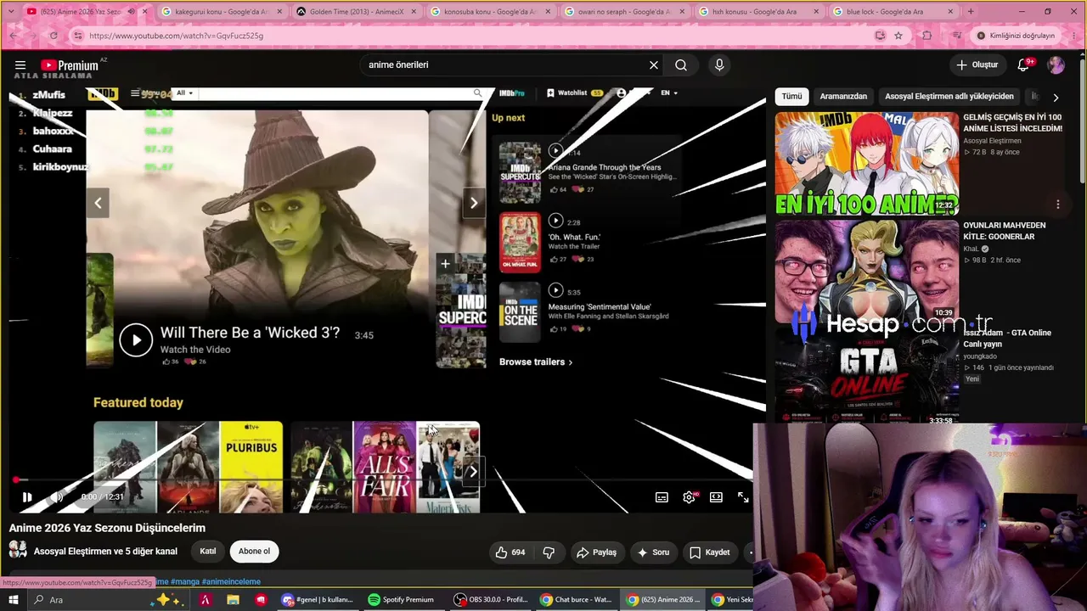
Task: Open File Explorer from the taskbar
Action: coord(233,600)
